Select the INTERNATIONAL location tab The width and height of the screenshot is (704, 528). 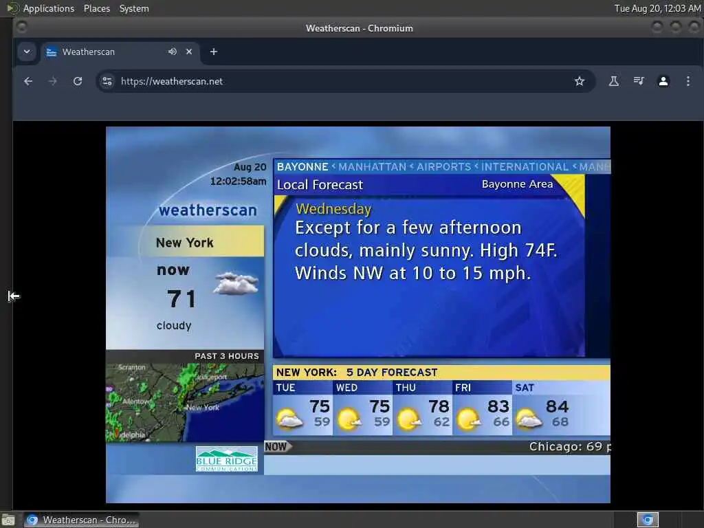tap(525, 166)
